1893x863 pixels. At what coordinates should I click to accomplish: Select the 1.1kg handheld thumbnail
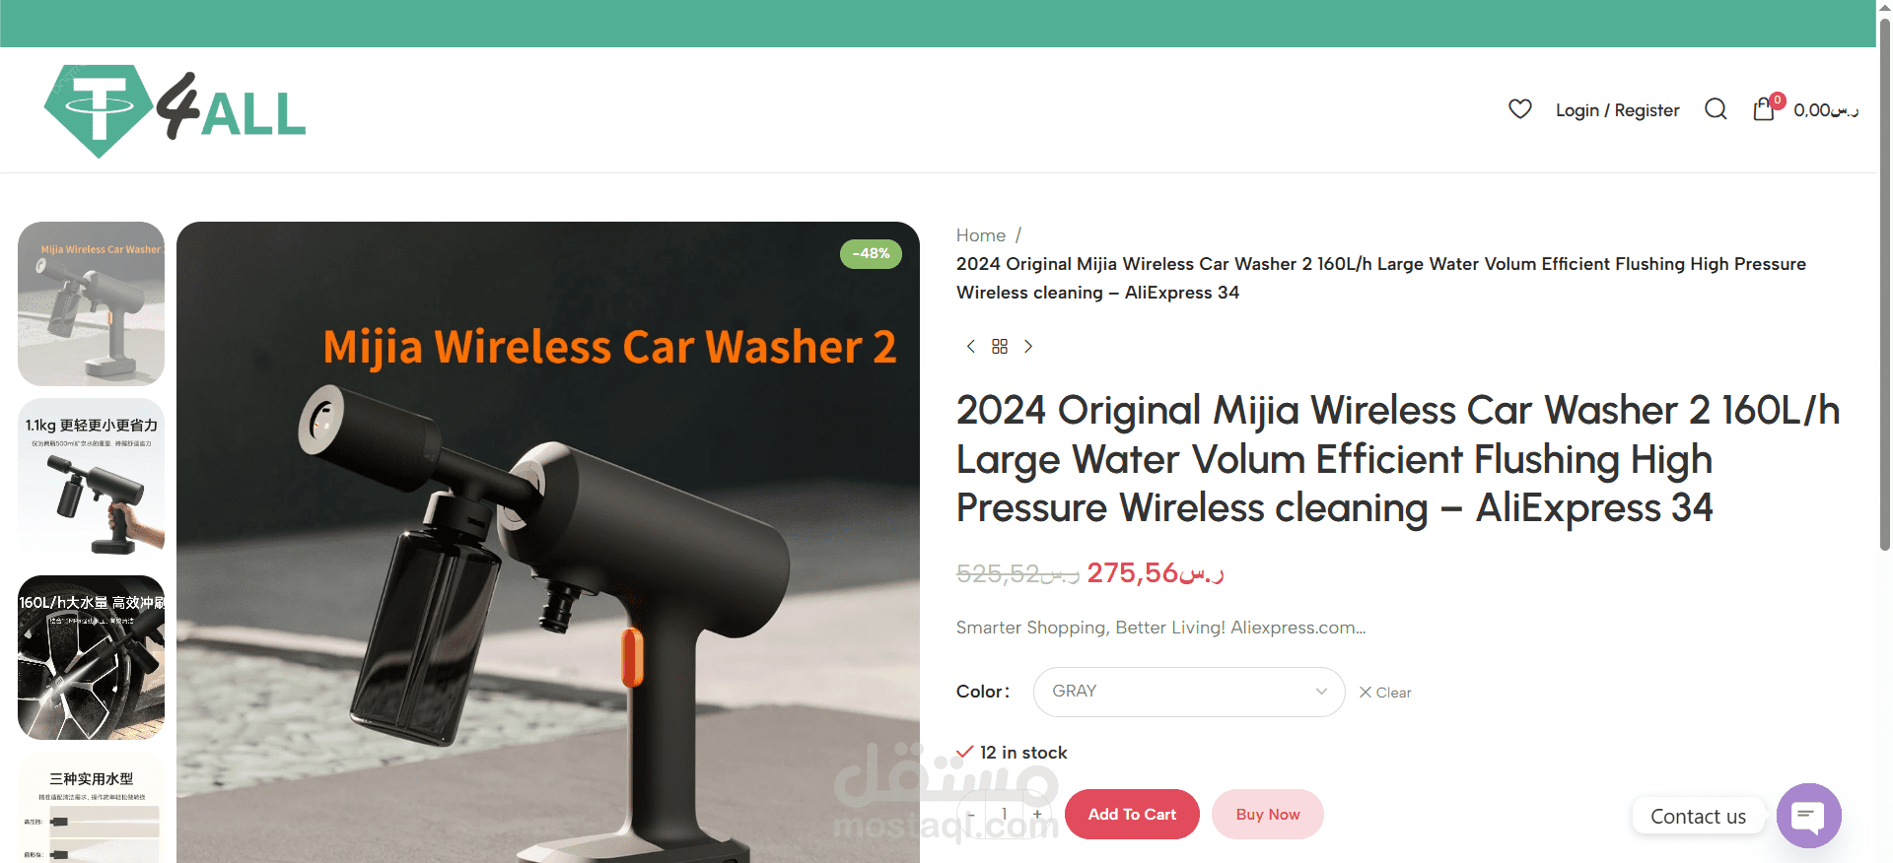click(x=91, y=480)
